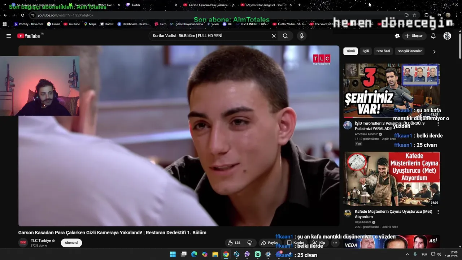The width and height of the screenshot is (462, 260).
Task: Dislike the video with thumbs down
Action: 250,243
